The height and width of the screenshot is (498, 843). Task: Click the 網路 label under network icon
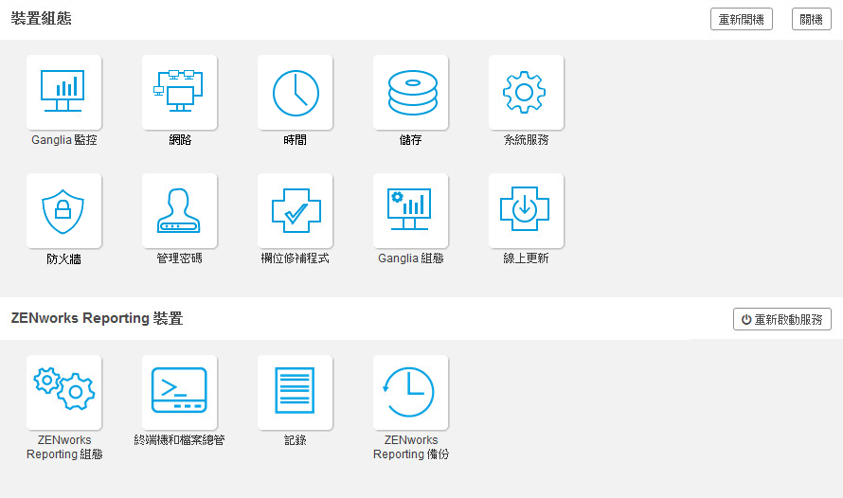pos(180,140)
